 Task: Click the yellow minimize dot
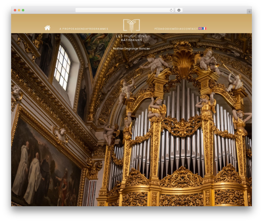(19, 10)
